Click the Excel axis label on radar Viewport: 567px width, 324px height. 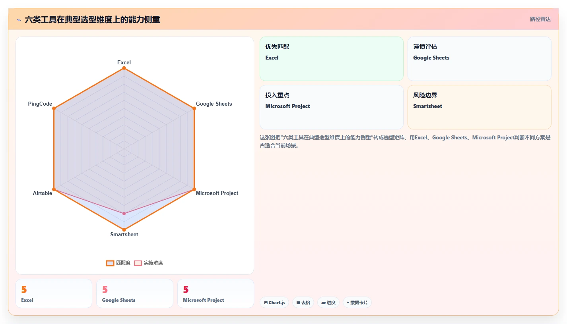124,62
